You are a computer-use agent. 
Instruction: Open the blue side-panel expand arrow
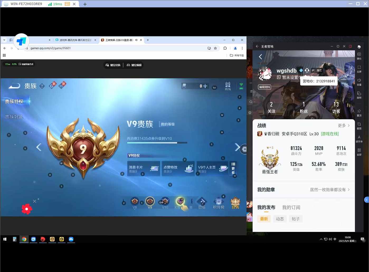(366, 200)
